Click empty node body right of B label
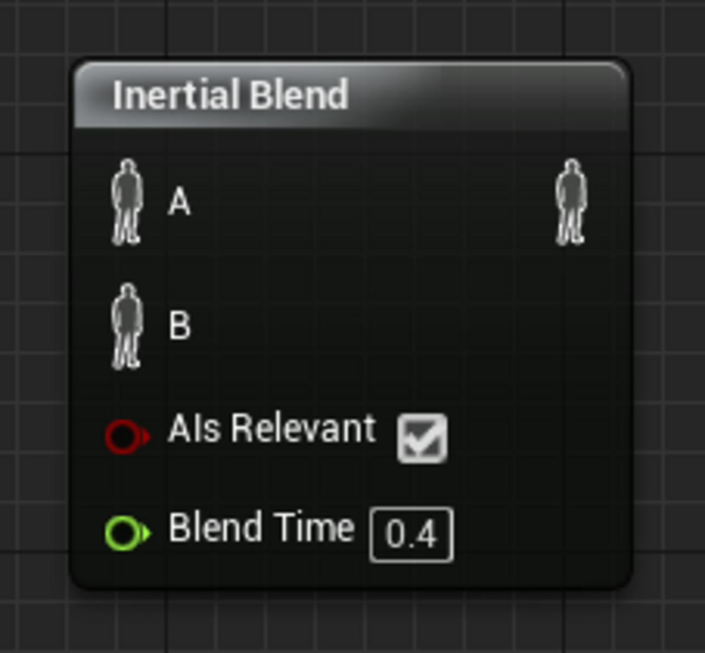The image size is (705, 653). 380,326
